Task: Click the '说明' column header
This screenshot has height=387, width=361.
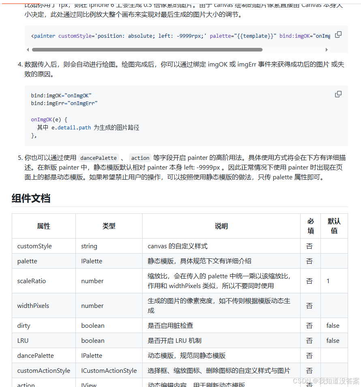Action: click(221, 226)
